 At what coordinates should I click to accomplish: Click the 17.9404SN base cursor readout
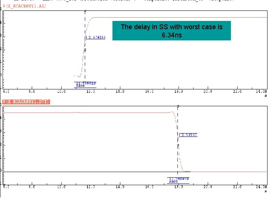click(x=178, y=180)
